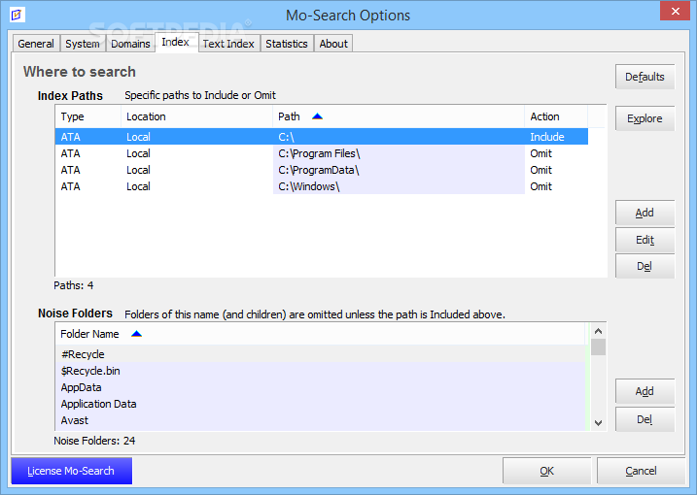Cancel the options dialog

tap(641, 471)
